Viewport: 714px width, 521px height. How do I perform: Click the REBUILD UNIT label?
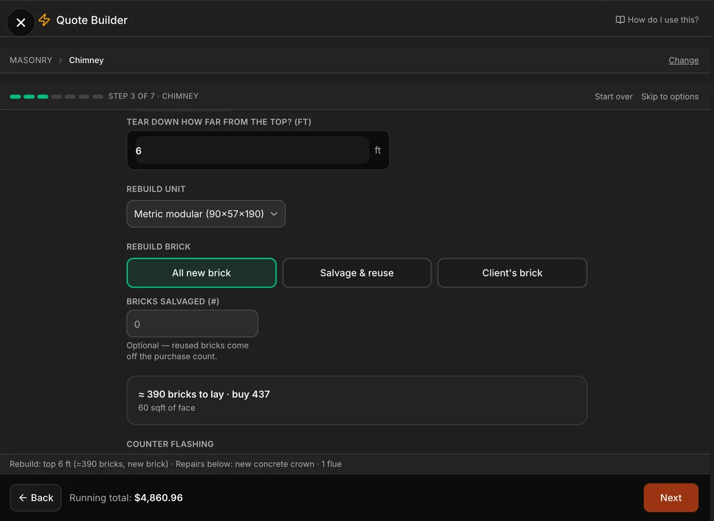(x=156, y=189)
